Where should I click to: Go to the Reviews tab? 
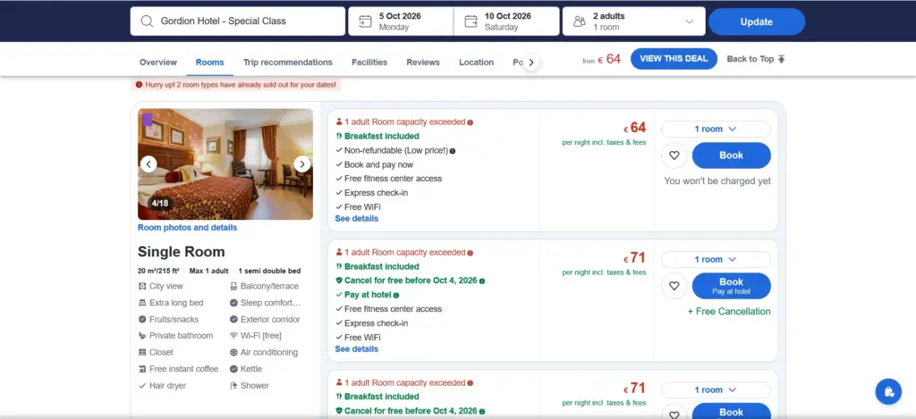click(423, 63)
